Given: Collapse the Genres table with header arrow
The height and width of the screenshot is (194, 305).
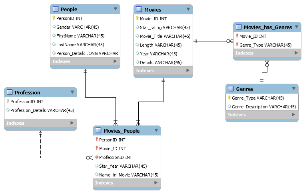Looking at the screenshot, I should pos(294,88).
